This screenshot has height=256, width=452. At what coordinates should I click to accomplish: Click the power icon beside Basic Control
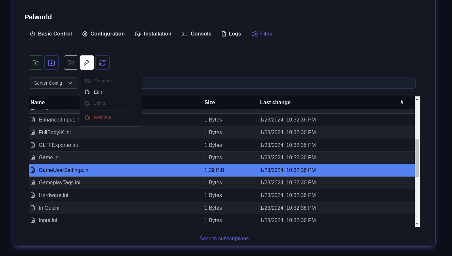pos(32,34)
